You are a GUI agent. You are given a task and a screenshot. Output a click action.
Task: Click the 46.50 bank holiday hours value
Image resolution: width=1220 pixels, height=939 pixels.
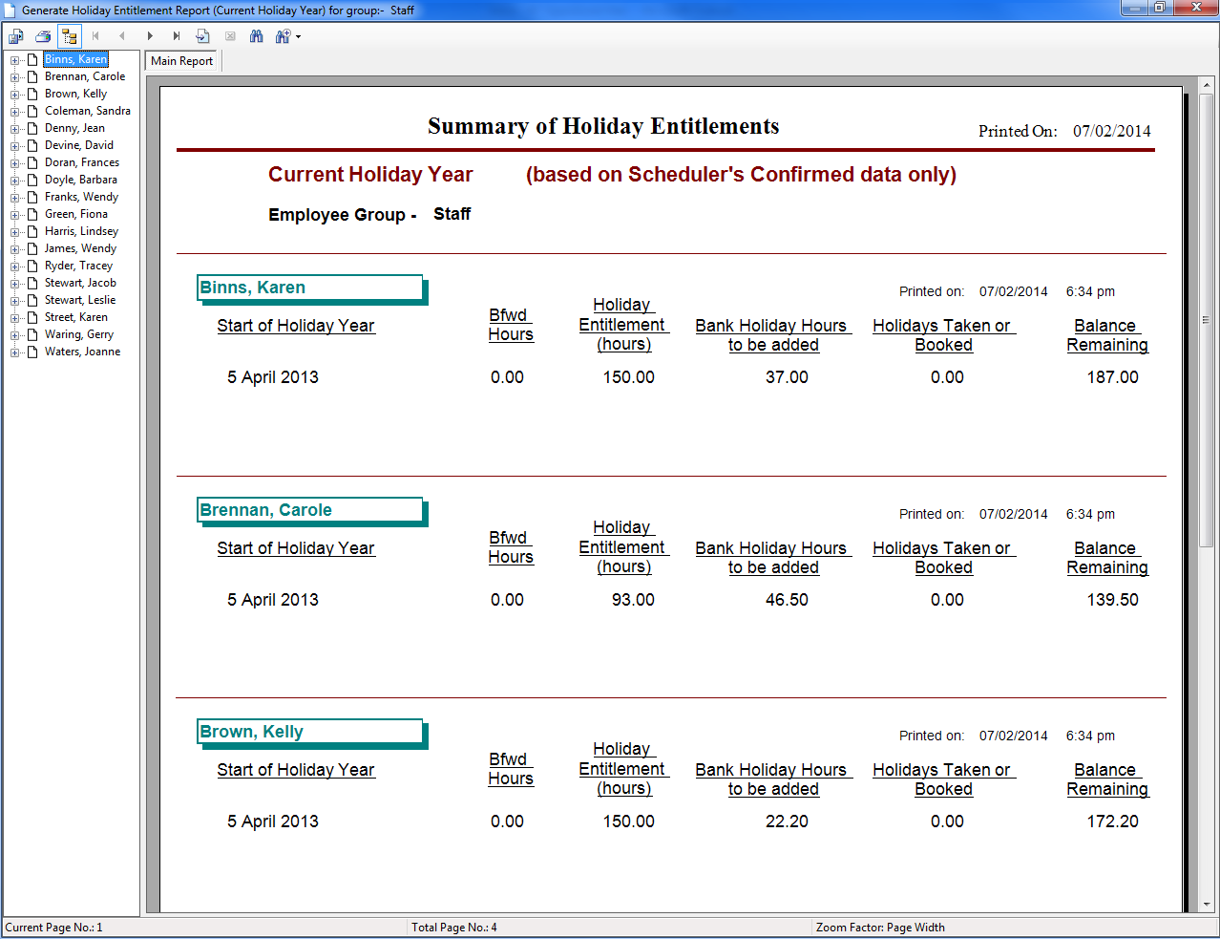(787, 600)
